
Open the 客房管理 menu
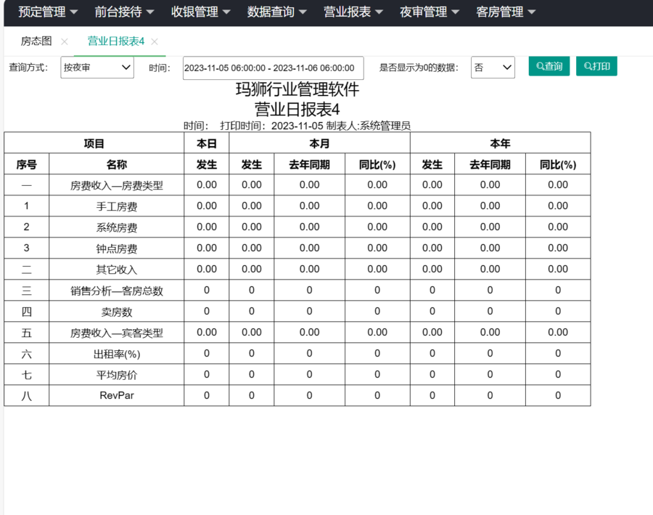point(506,12)
